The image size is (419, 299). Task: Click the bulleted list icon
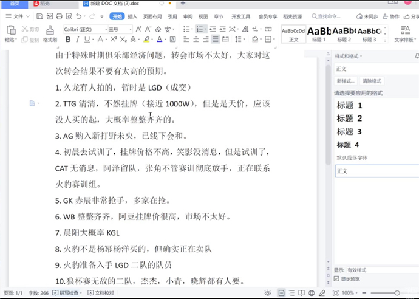tap(186, 29)
